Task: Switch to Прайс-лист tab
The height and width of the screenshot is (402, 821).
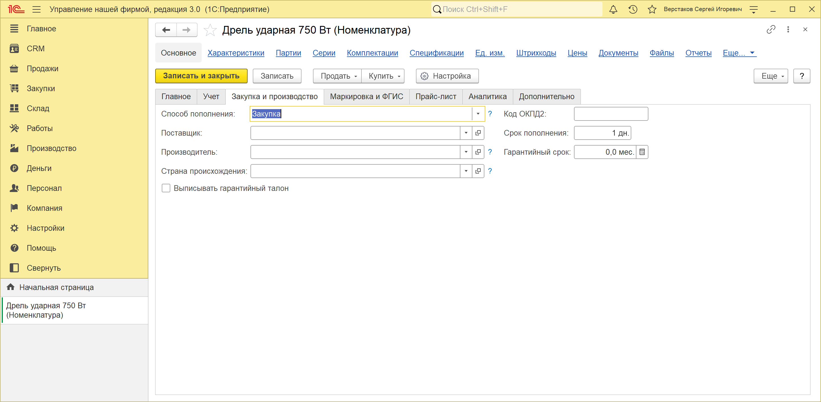Action: (x=436, y=97)
